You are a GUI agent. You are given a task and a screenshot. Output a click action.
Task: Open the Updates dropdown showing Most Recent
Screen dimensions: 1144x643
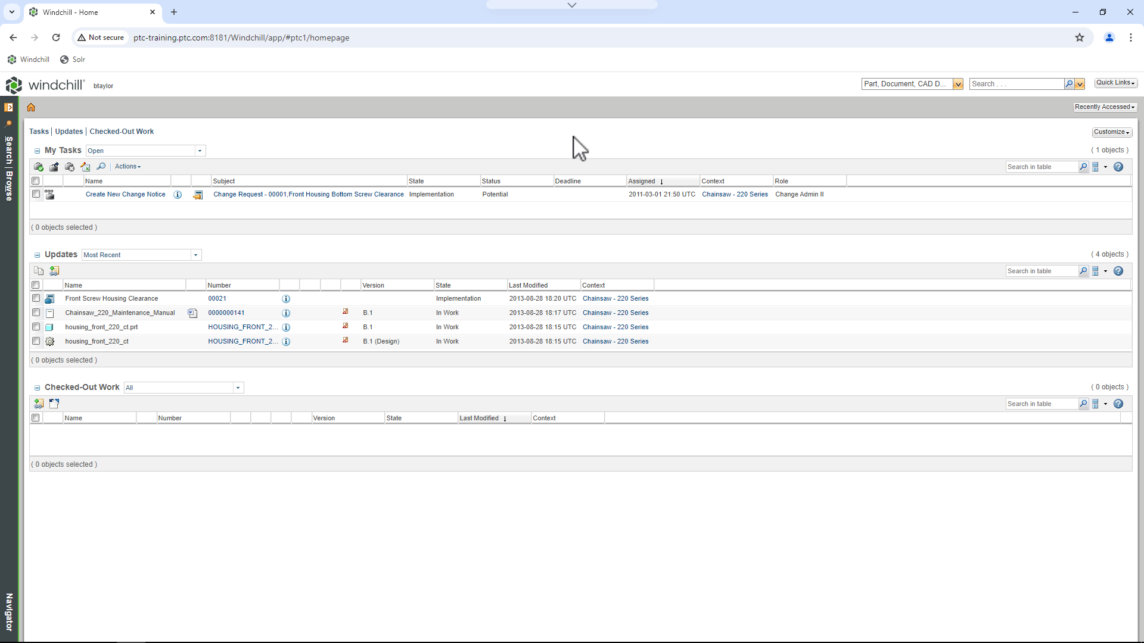pyautogui.click(x=142, y=255)
